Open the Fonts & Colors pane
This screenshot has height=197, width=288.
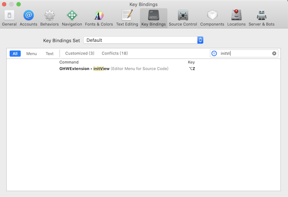pyautogui.click(x=99, y=18)
